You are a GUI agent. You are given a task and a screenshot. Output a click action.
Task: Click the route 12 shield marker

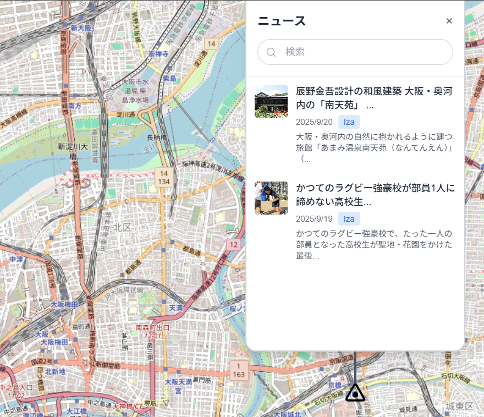click(x=234, y=244)
